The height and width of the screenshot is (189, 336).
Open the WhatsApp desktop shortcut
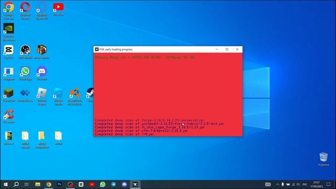[25, 73]
